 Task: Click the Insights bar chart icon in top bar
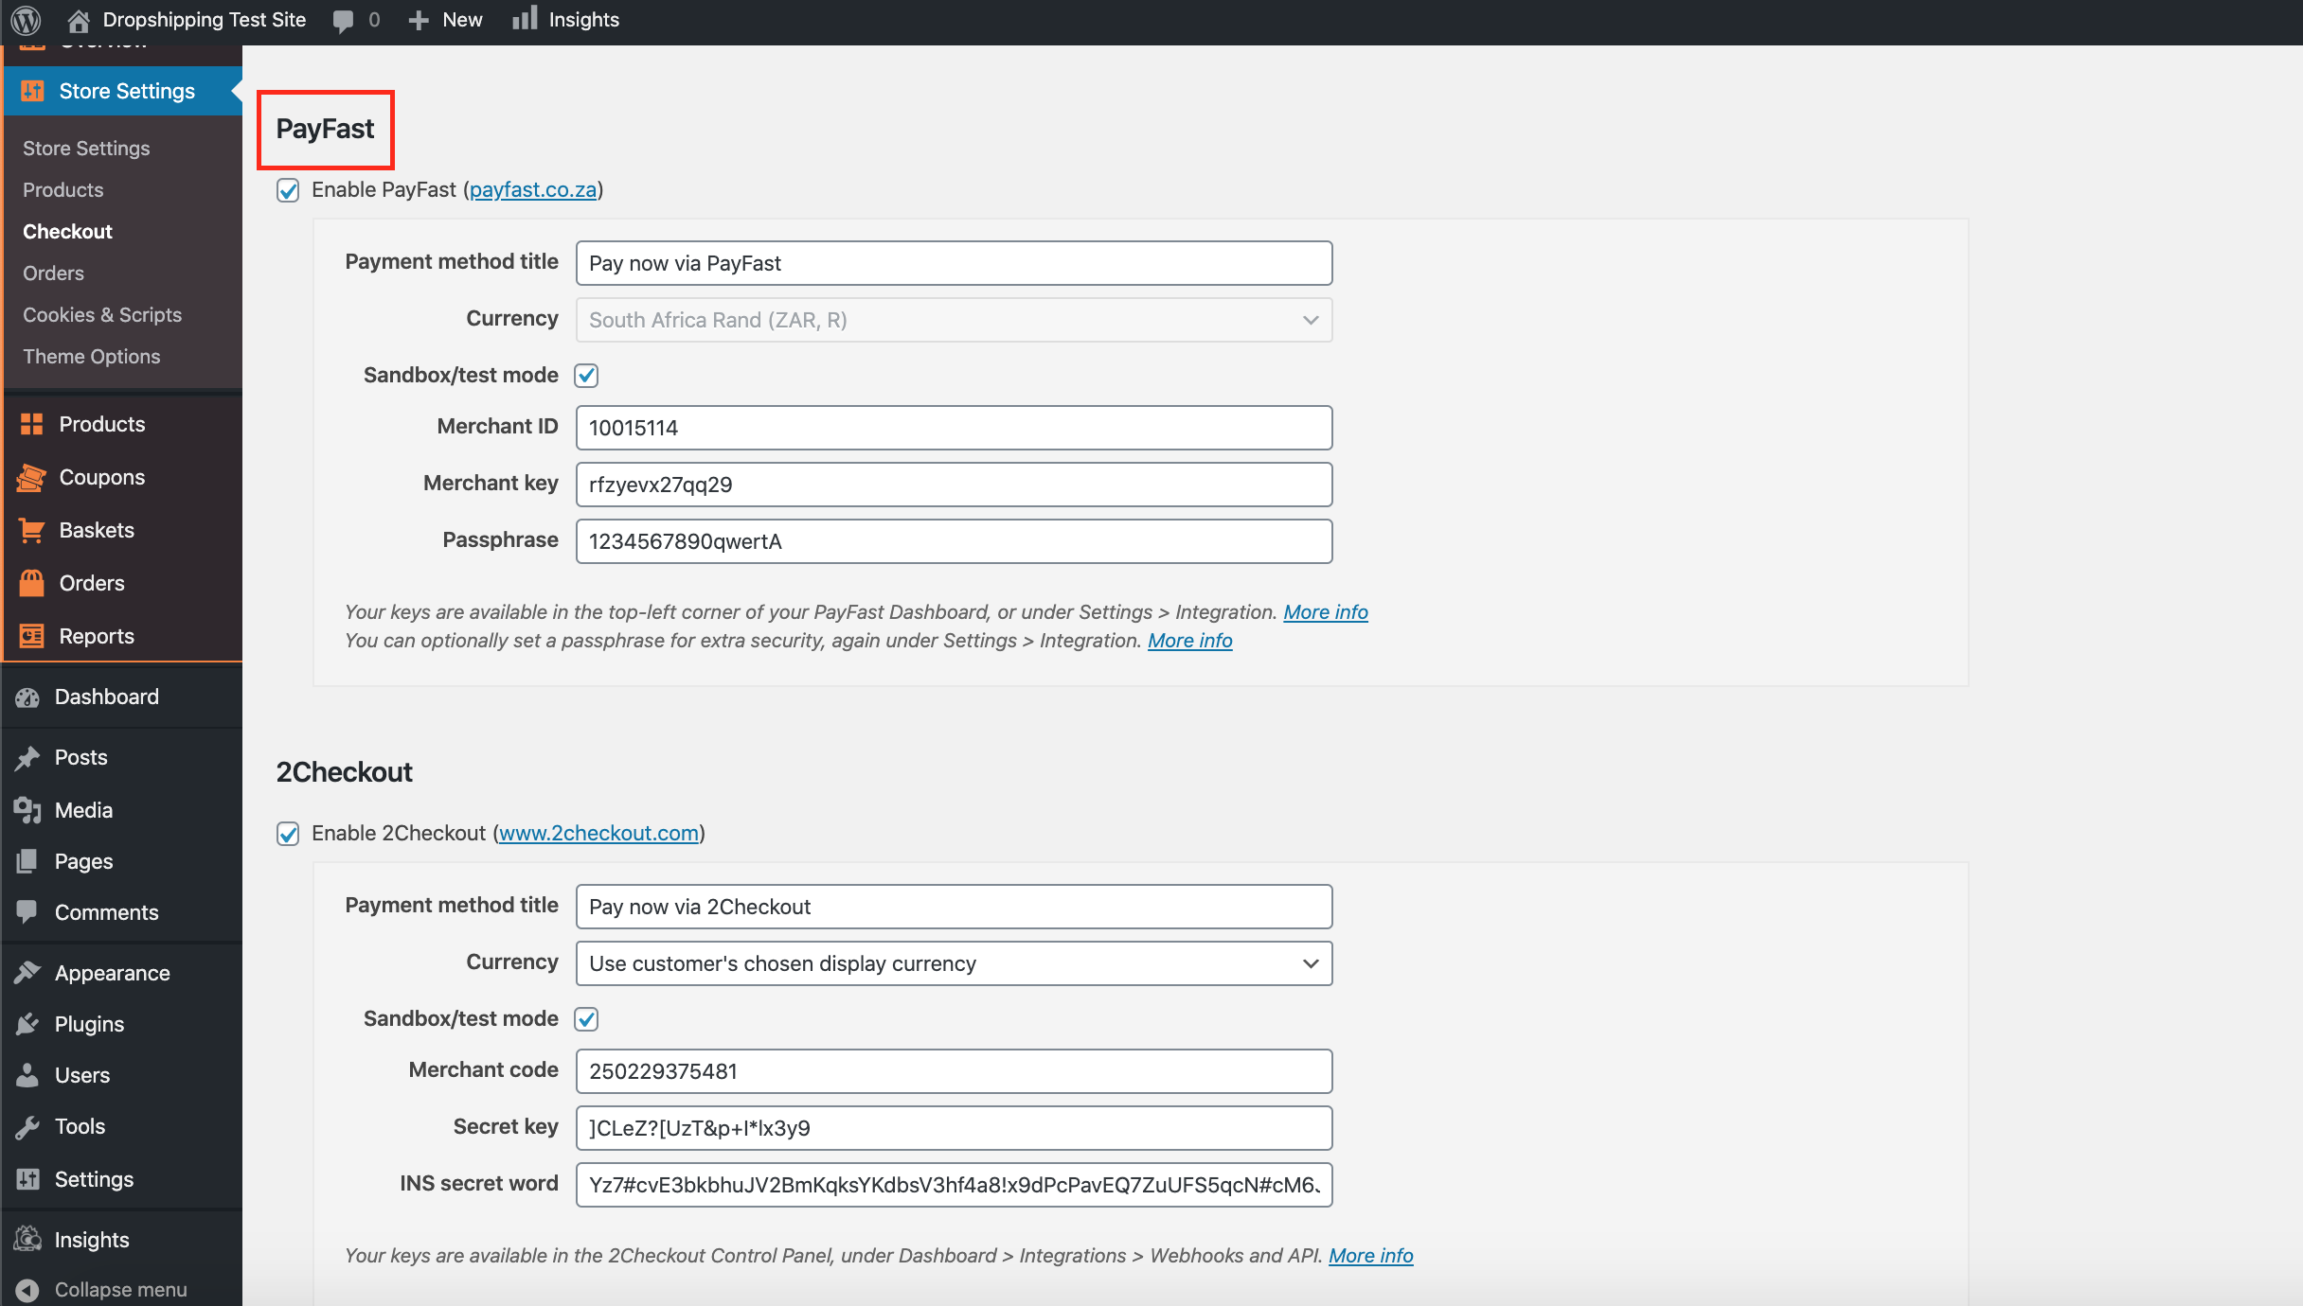(x=525, y=19)
